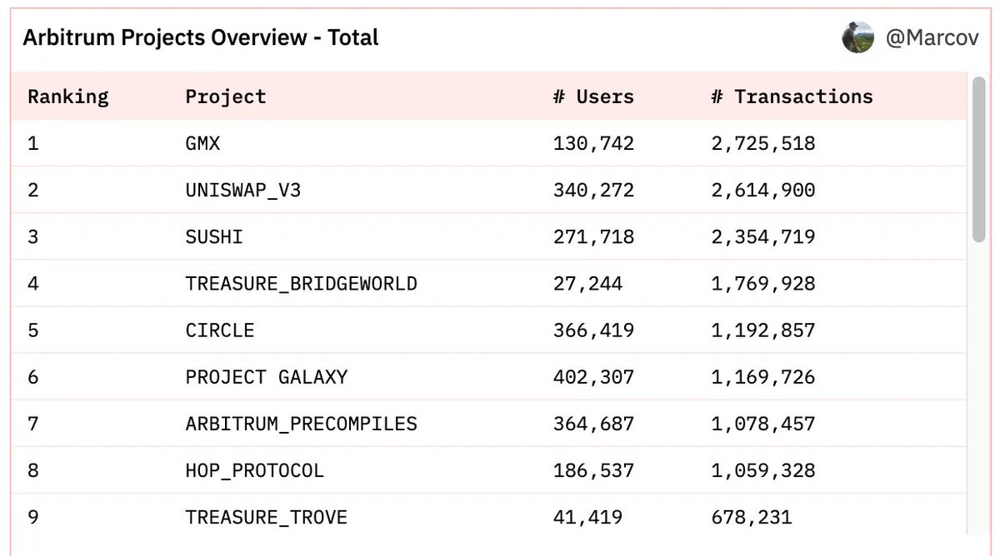Select the SUSHI project cell

[214, 237]
